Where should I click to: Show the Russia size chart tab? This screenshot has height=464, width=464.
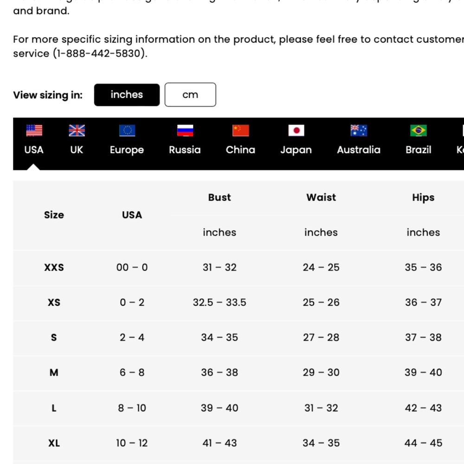pos(185,150)
